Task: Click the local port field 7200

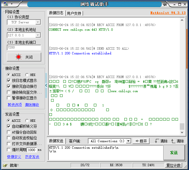Action: click(24, 48)
